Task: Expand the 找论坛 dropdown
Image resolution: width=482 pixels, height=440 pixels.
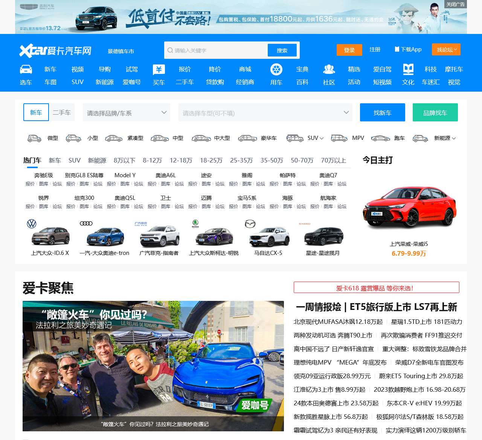Action: tap(446, 50)
